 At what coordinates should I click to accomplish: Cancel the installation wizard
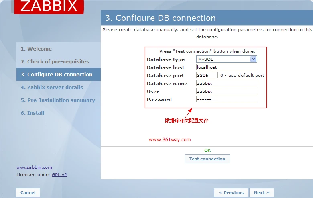click(x=28, y=193)
